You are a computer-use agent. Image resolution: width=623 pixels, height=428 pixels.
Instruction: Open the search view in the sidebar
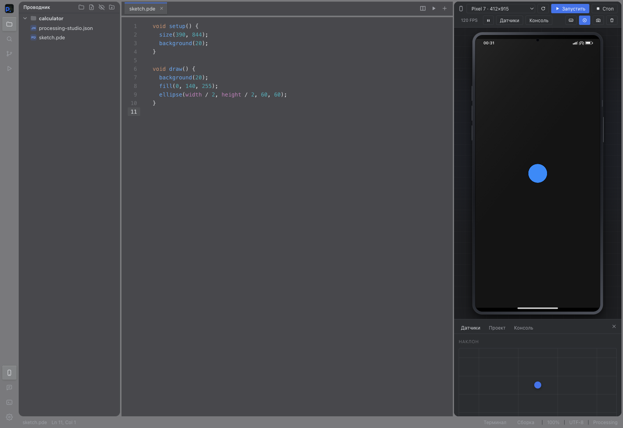click(9, 39)
